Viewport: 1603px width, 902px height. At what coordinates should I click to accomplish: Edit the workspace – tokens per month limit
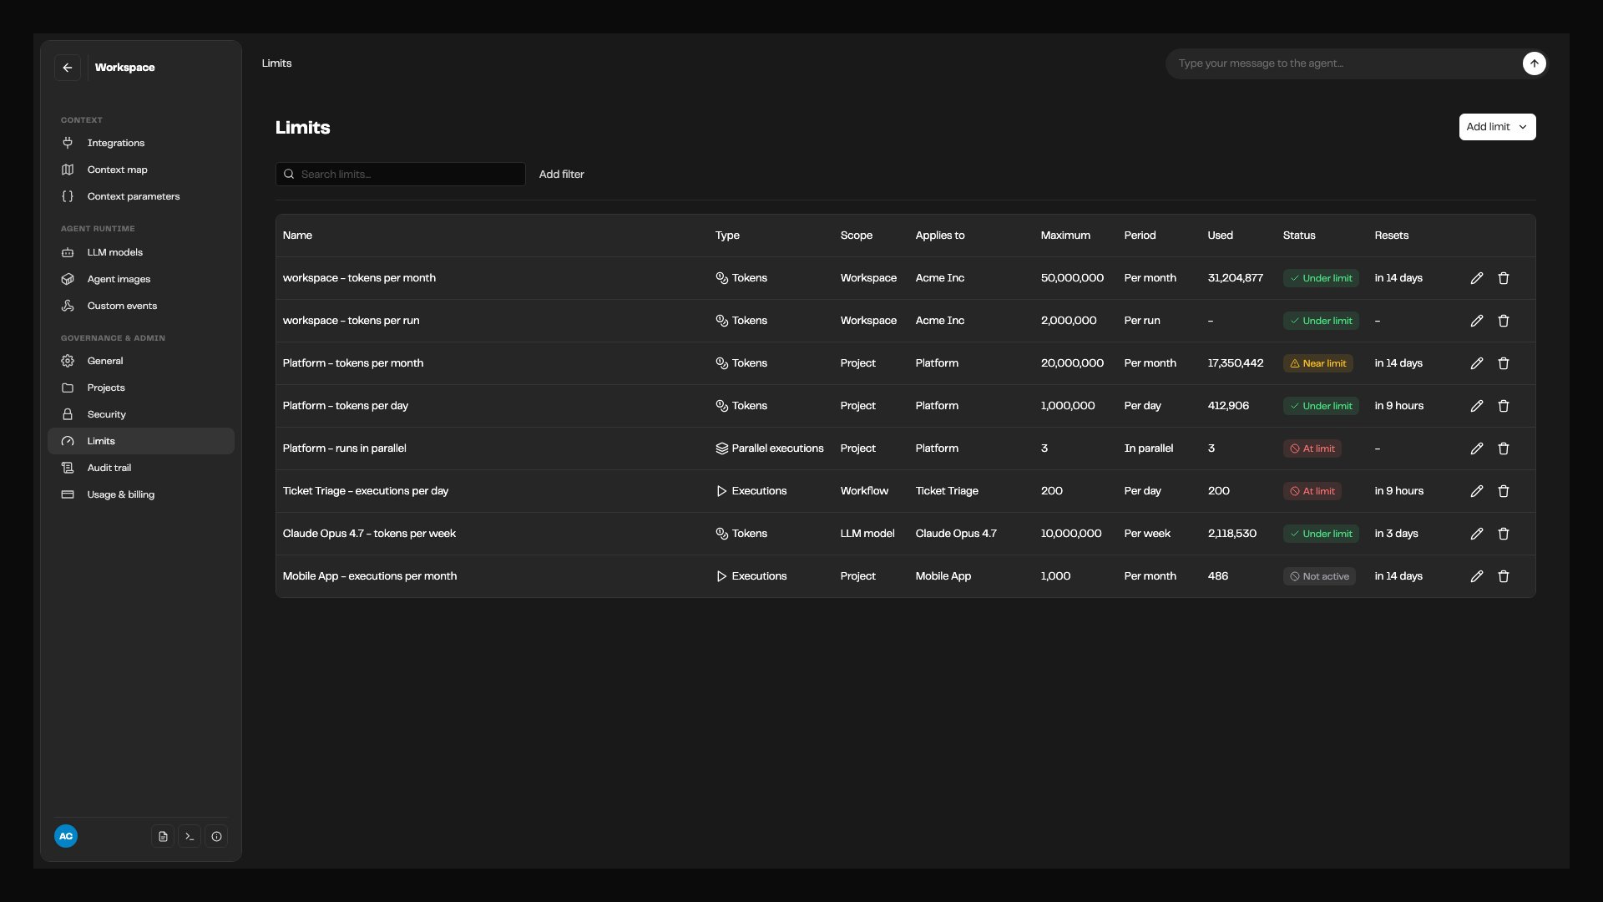click(x=1477, y=278)
